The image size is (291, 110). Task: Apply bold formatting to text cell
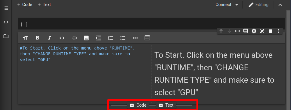pos(38,38)
